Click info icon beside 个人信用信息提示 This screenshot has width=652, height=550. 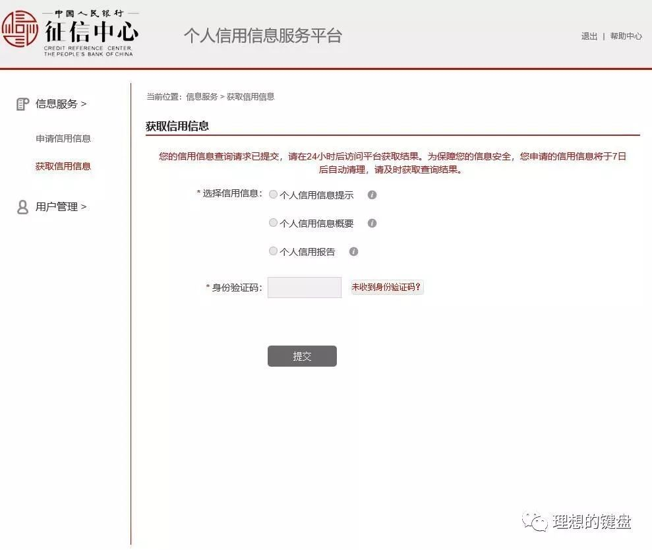(372, 195)
